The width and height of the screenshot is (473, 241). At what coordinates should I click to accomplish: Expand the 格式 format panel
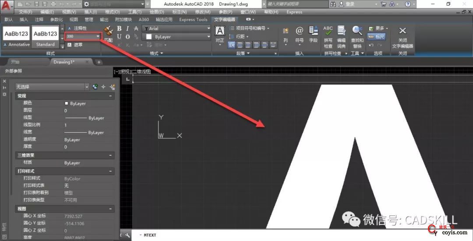point(156,53)
